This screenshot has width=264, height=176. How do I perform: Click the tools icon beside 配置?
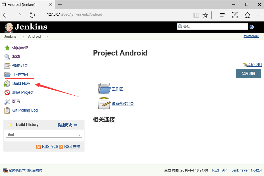pyautogui.click(x=7, y=101)
